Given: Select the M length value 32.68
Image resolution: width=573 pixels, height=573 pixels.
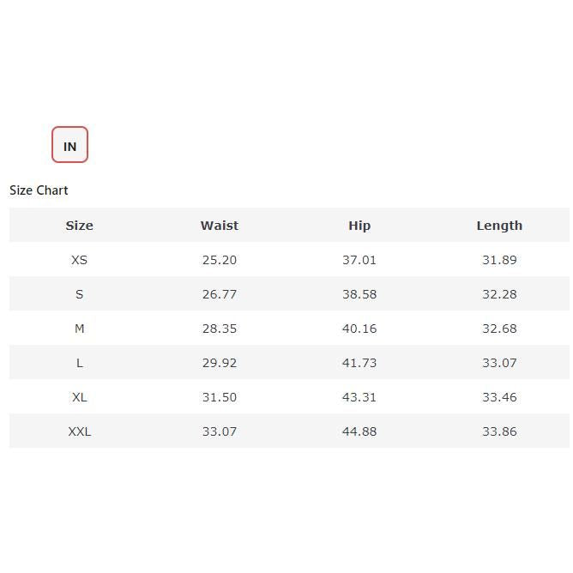Looking at the screenshot, I should coord(499,329).
